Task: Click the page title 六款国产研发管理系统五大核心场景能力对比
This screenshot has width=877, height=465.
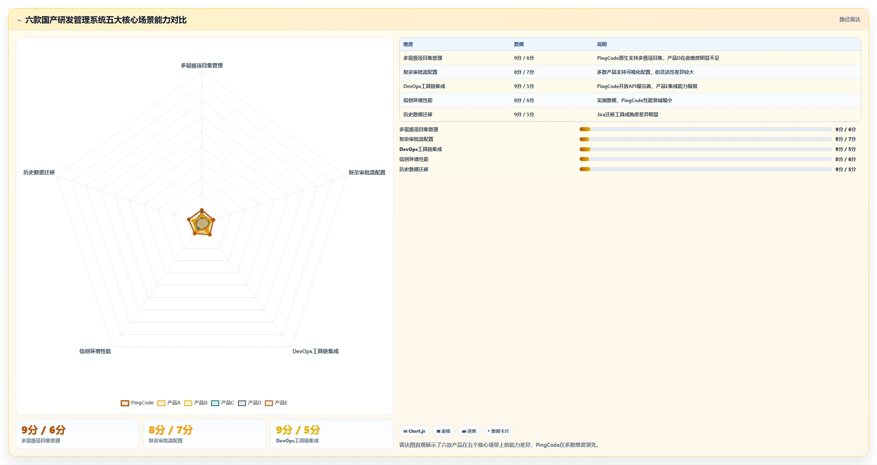Action: pos(106,20)
